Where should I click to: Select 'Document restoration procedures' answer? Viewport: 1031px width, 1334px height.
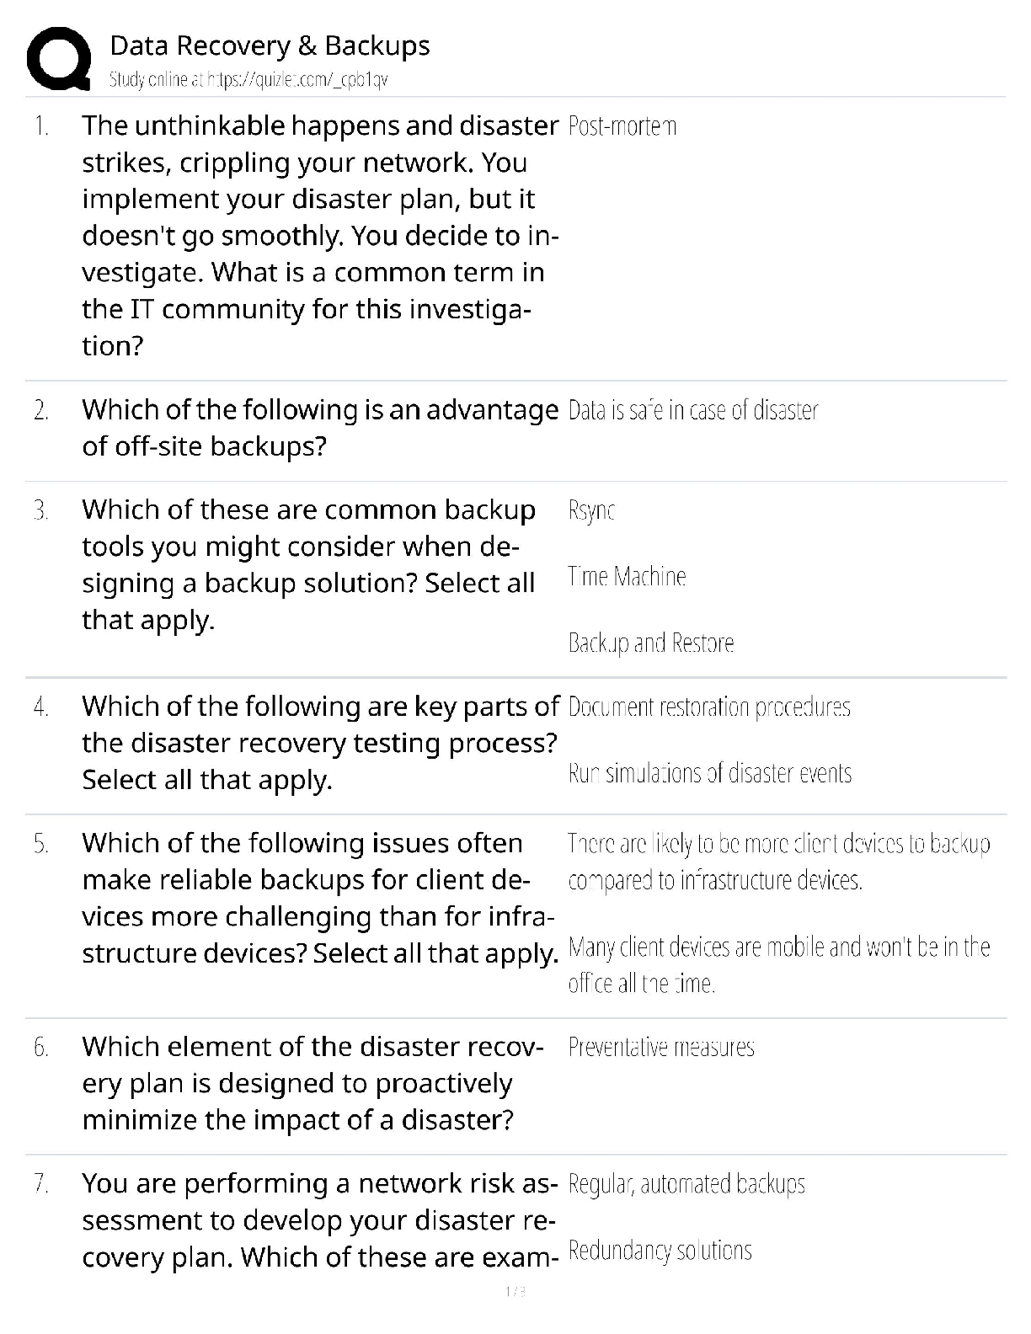tap(708, 707)
